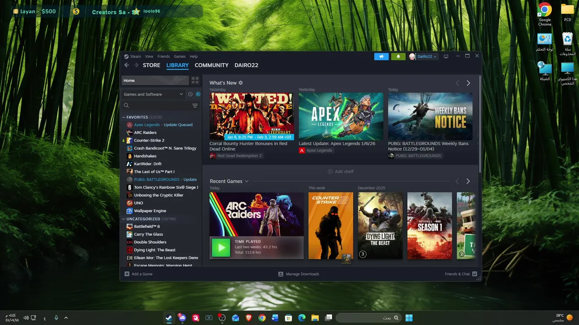Enter Big Picture mode with monitor icon

pos(446,56)
